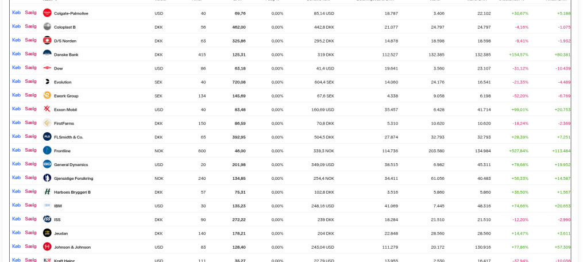Click the Exxon Mobil logo icon
The image size is (587, 262).
(x=47, y=109)
